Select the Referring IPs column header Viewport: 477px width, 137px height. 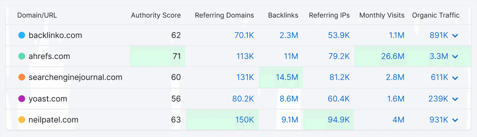tap(329, 15)
